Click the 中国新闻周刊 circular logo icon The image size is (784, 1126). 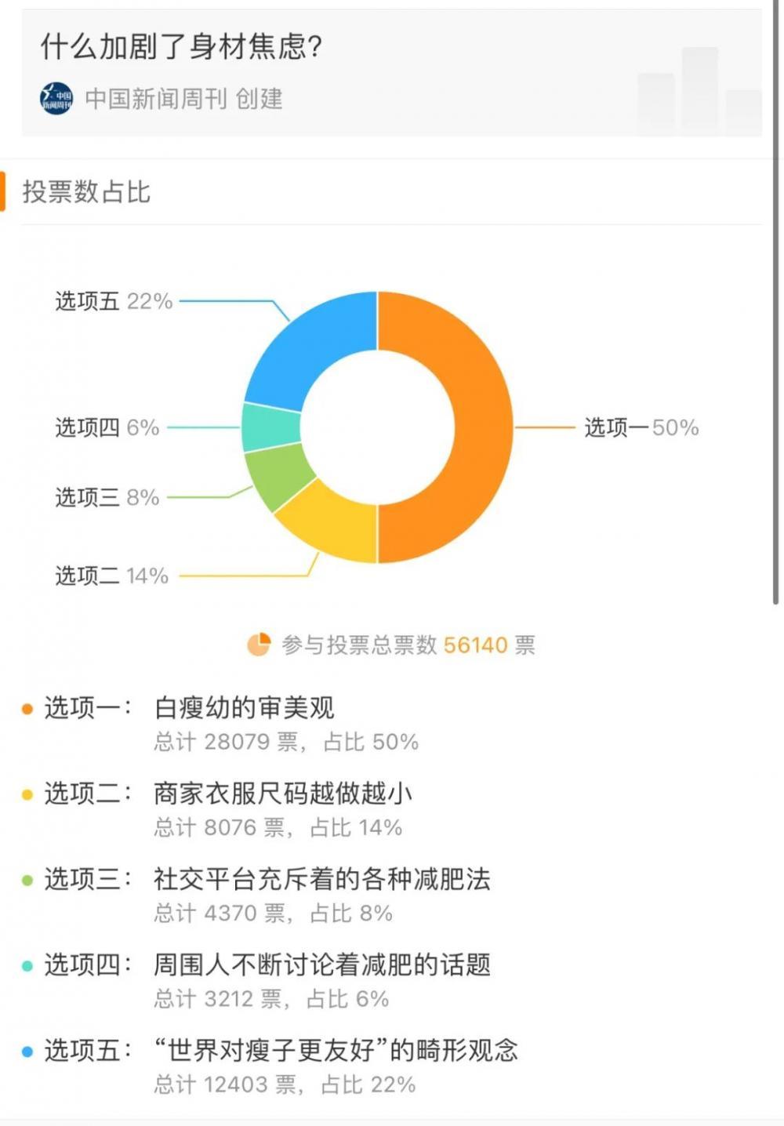pos(53,97)
